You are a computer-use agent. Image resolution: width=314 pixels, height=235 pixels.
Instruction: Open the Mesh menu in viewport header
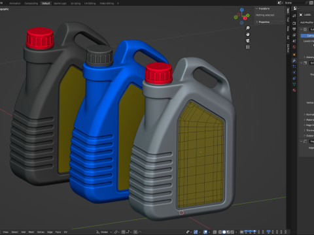[31, 232]
